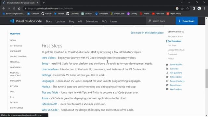Open the Extension API link

(49, 104)
